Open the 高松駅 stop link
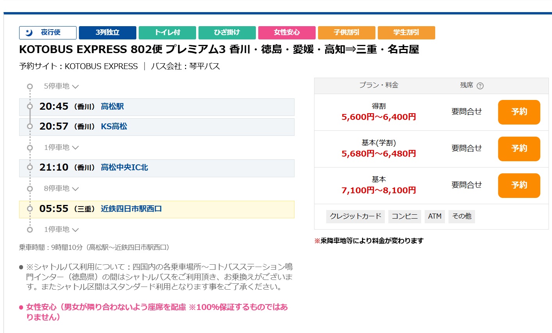The image size is (552, 333). 112,107
